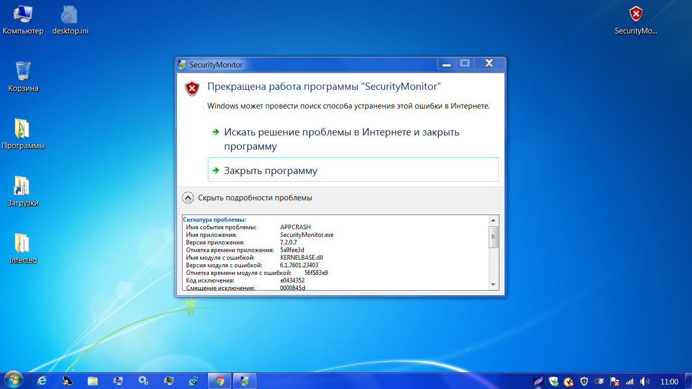Click the SecurityMonitor crash taskbar button
Viewport: 692px width, 389px height.
tap(245, 381)
